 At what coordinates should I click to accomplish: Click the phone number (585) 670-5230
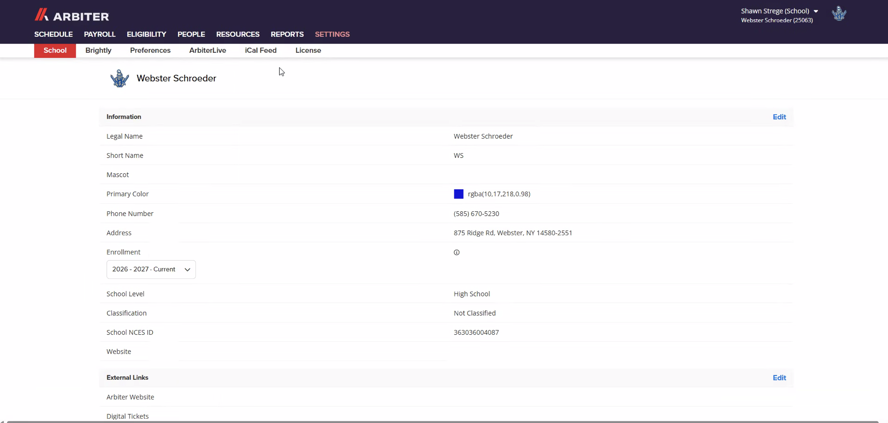tap(476, 214)
